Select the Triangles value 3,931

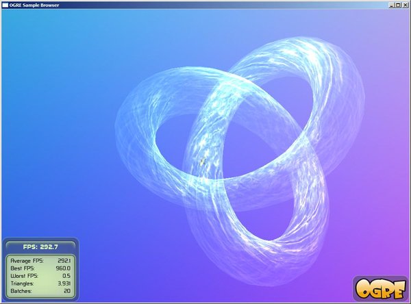(x=64, y=283)
